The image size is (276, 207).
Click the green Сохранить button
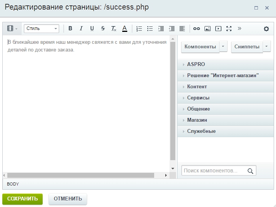[22, 199]
